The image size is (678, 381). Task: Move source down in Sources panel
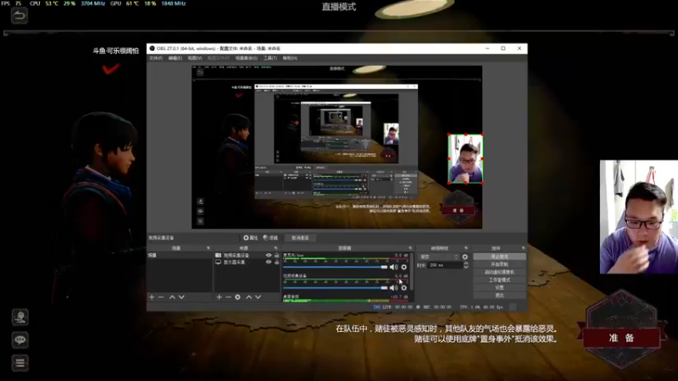tap(258, 297)
